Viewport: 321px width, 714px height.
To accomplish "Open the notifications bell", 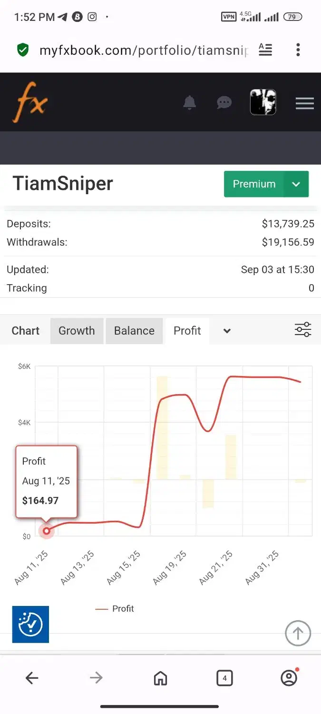I will tap(189, 102).
